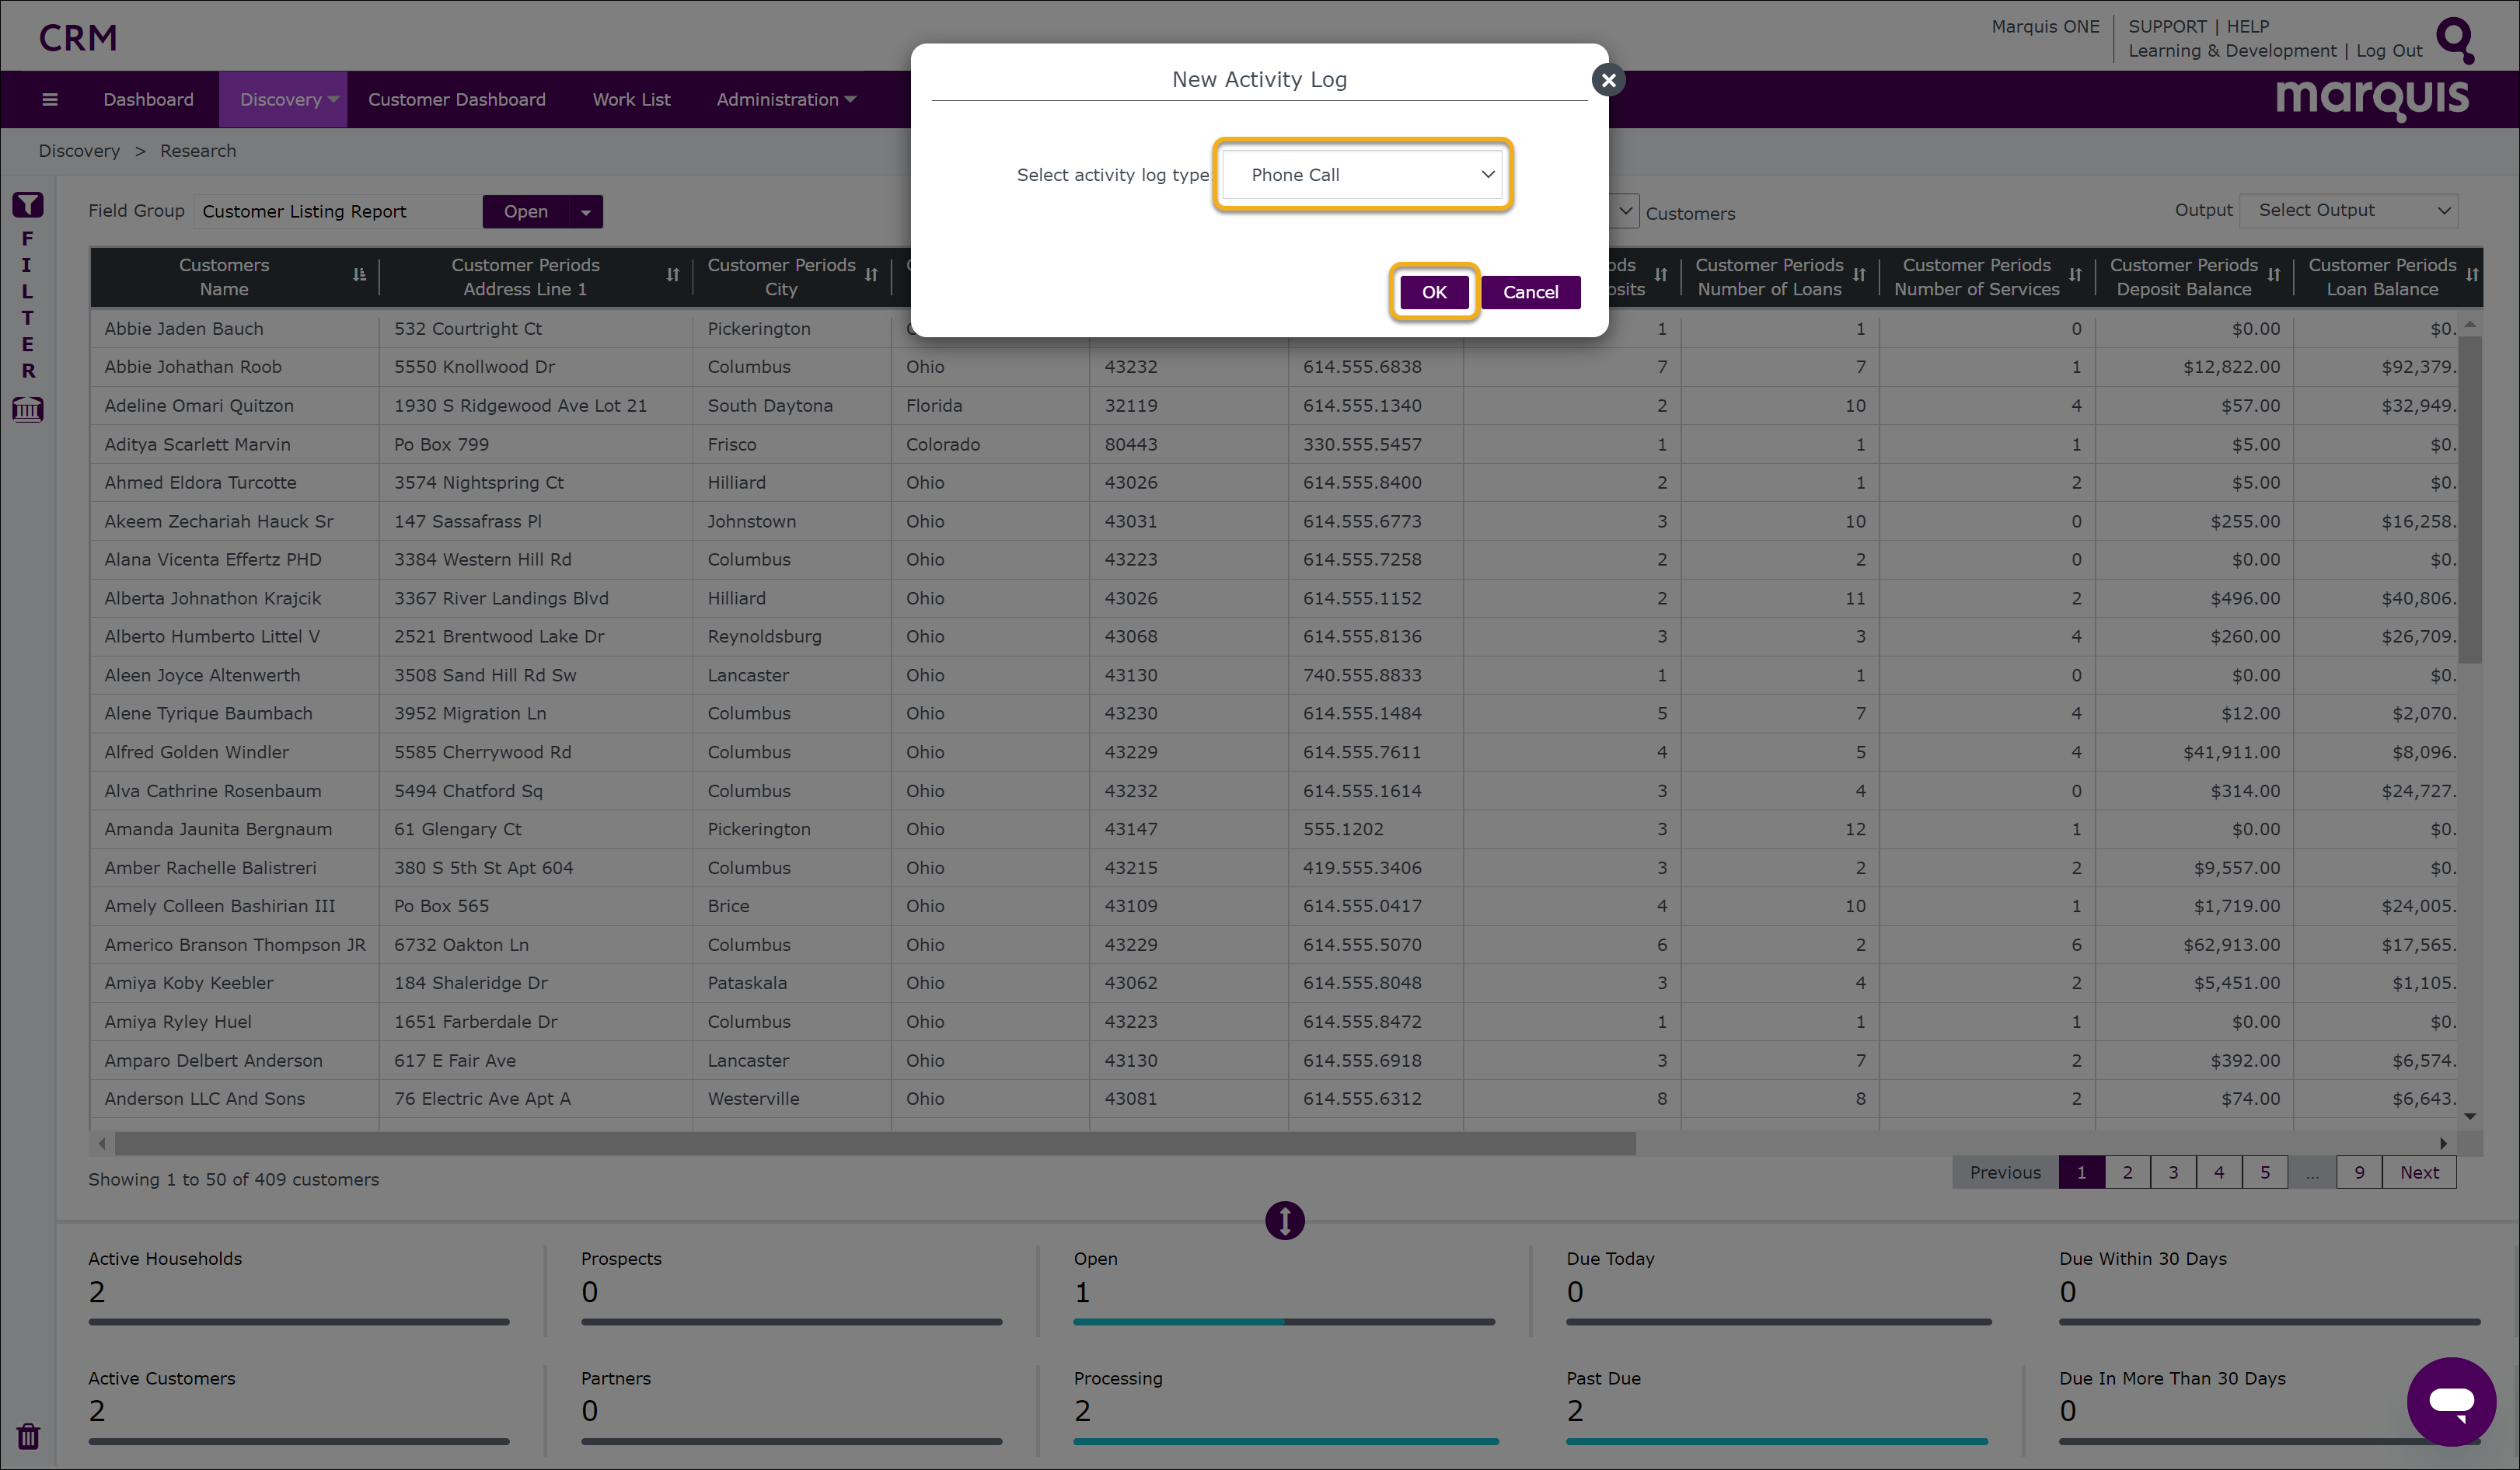Click the trash icon in sidebar
The height and width of the screenshot is (1470, 2520).
tap(28, 1436)
